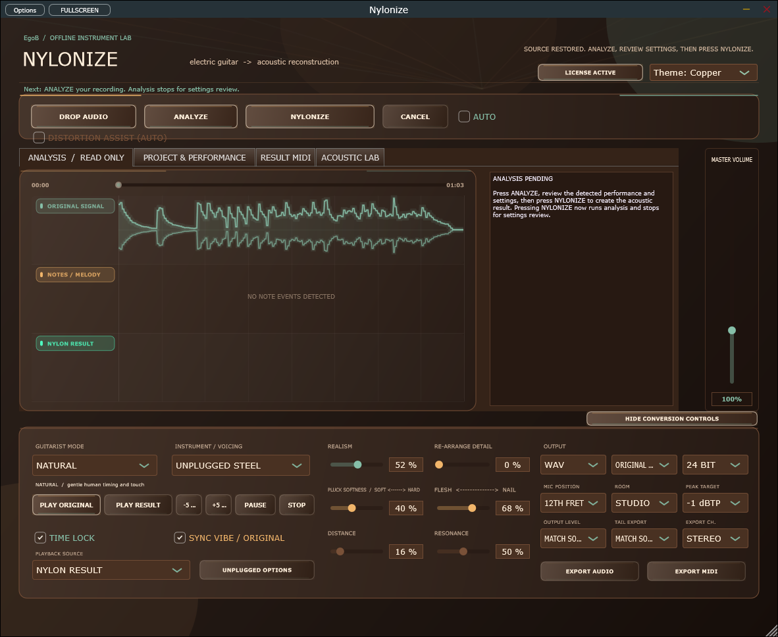The width and height of the screenshot is (778, 637).
Task: Adjust the MASTER VOLUME slider handle
Action: (x=731, y=330)
